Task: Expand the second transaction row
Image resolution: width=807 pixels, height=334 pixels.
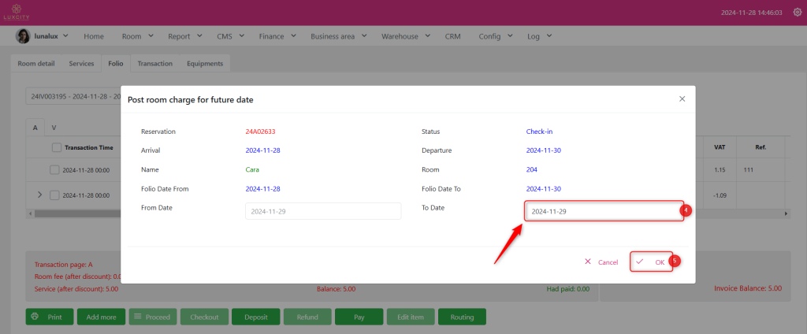Action: click(x=40, y=195)
